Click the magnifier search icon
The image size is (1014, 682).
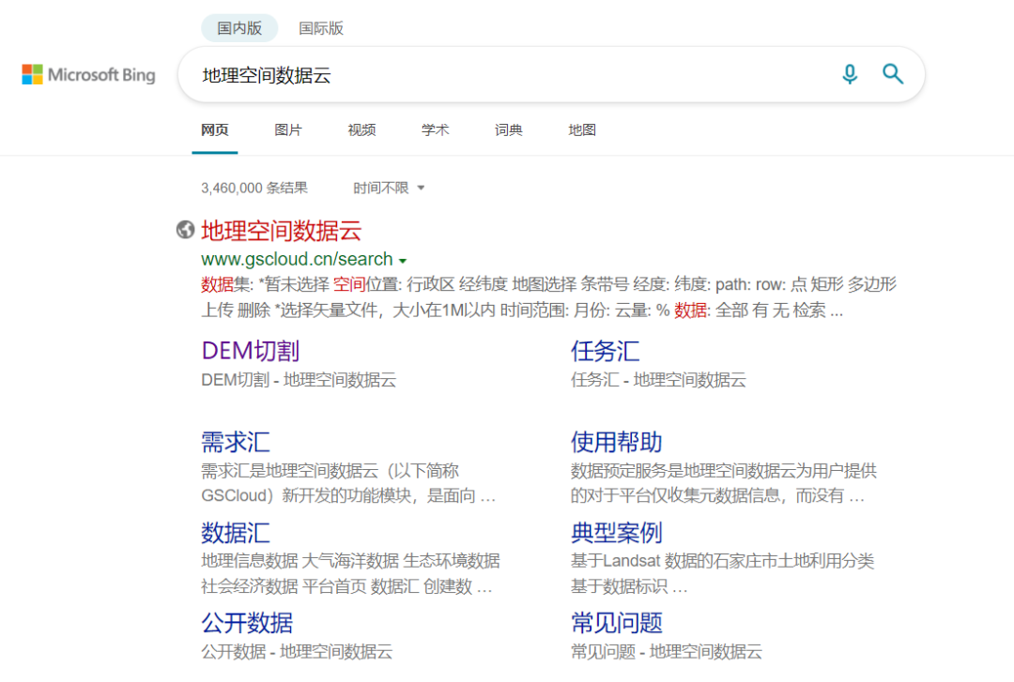(x=893, y=74)
